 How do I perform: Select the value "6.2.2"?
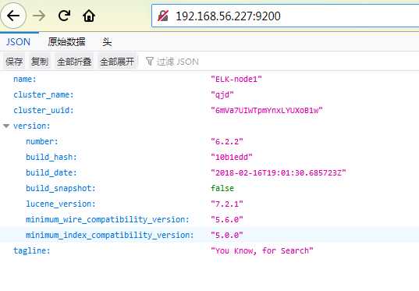tap(227, 141)
